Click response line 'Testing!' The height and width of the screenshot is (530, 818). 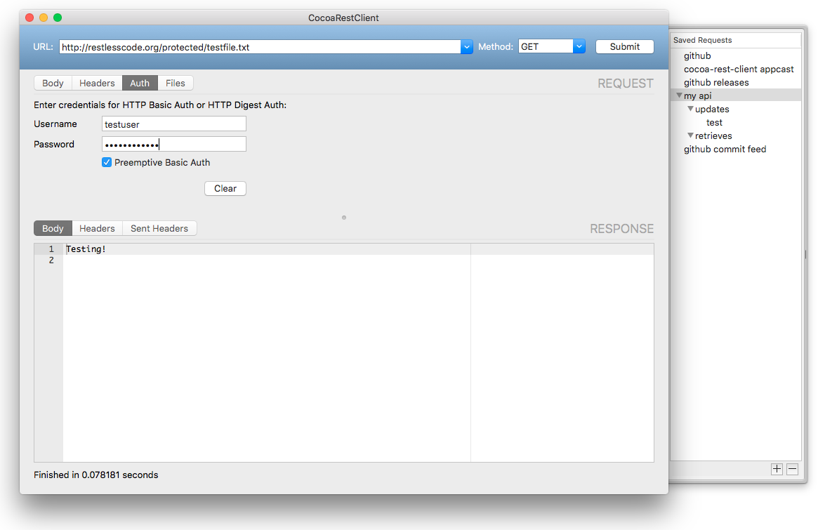pyautogui.click(x=86, y=249)
